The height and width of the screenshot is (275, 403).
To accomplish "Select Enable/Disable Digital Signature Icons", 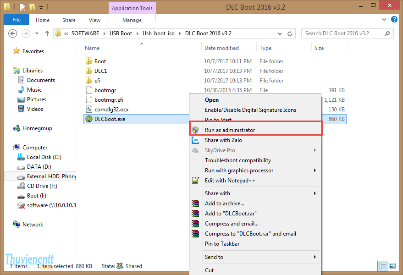I will click(x=255, y=110).
